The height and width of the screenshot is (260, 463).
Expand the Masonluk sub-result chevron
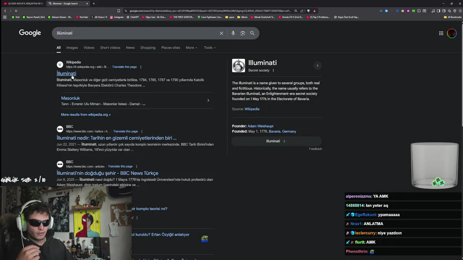[208, 100]
